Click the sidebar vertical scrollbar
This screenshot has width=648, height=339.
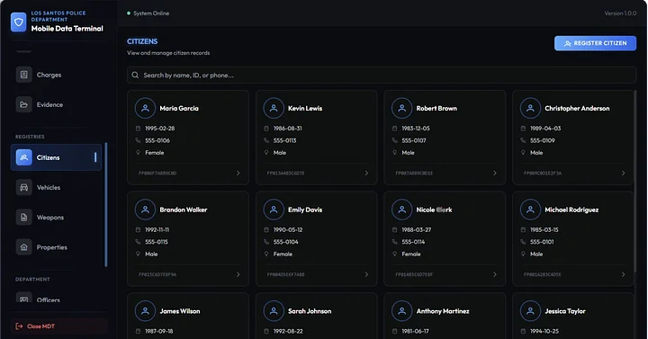(x=106, y=205)
